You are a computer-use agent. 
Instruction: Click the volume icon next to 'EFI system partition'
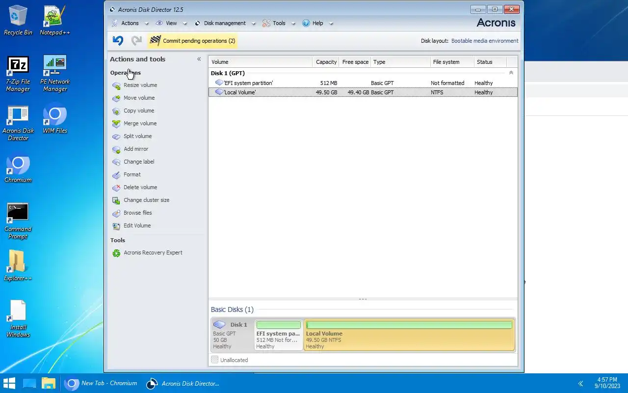(219, 83)
